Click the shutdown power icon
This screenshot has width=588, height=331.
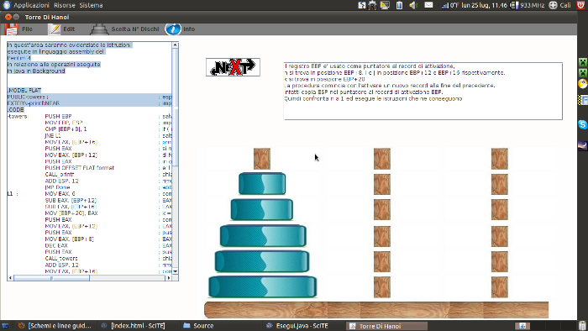click(581, 5)
